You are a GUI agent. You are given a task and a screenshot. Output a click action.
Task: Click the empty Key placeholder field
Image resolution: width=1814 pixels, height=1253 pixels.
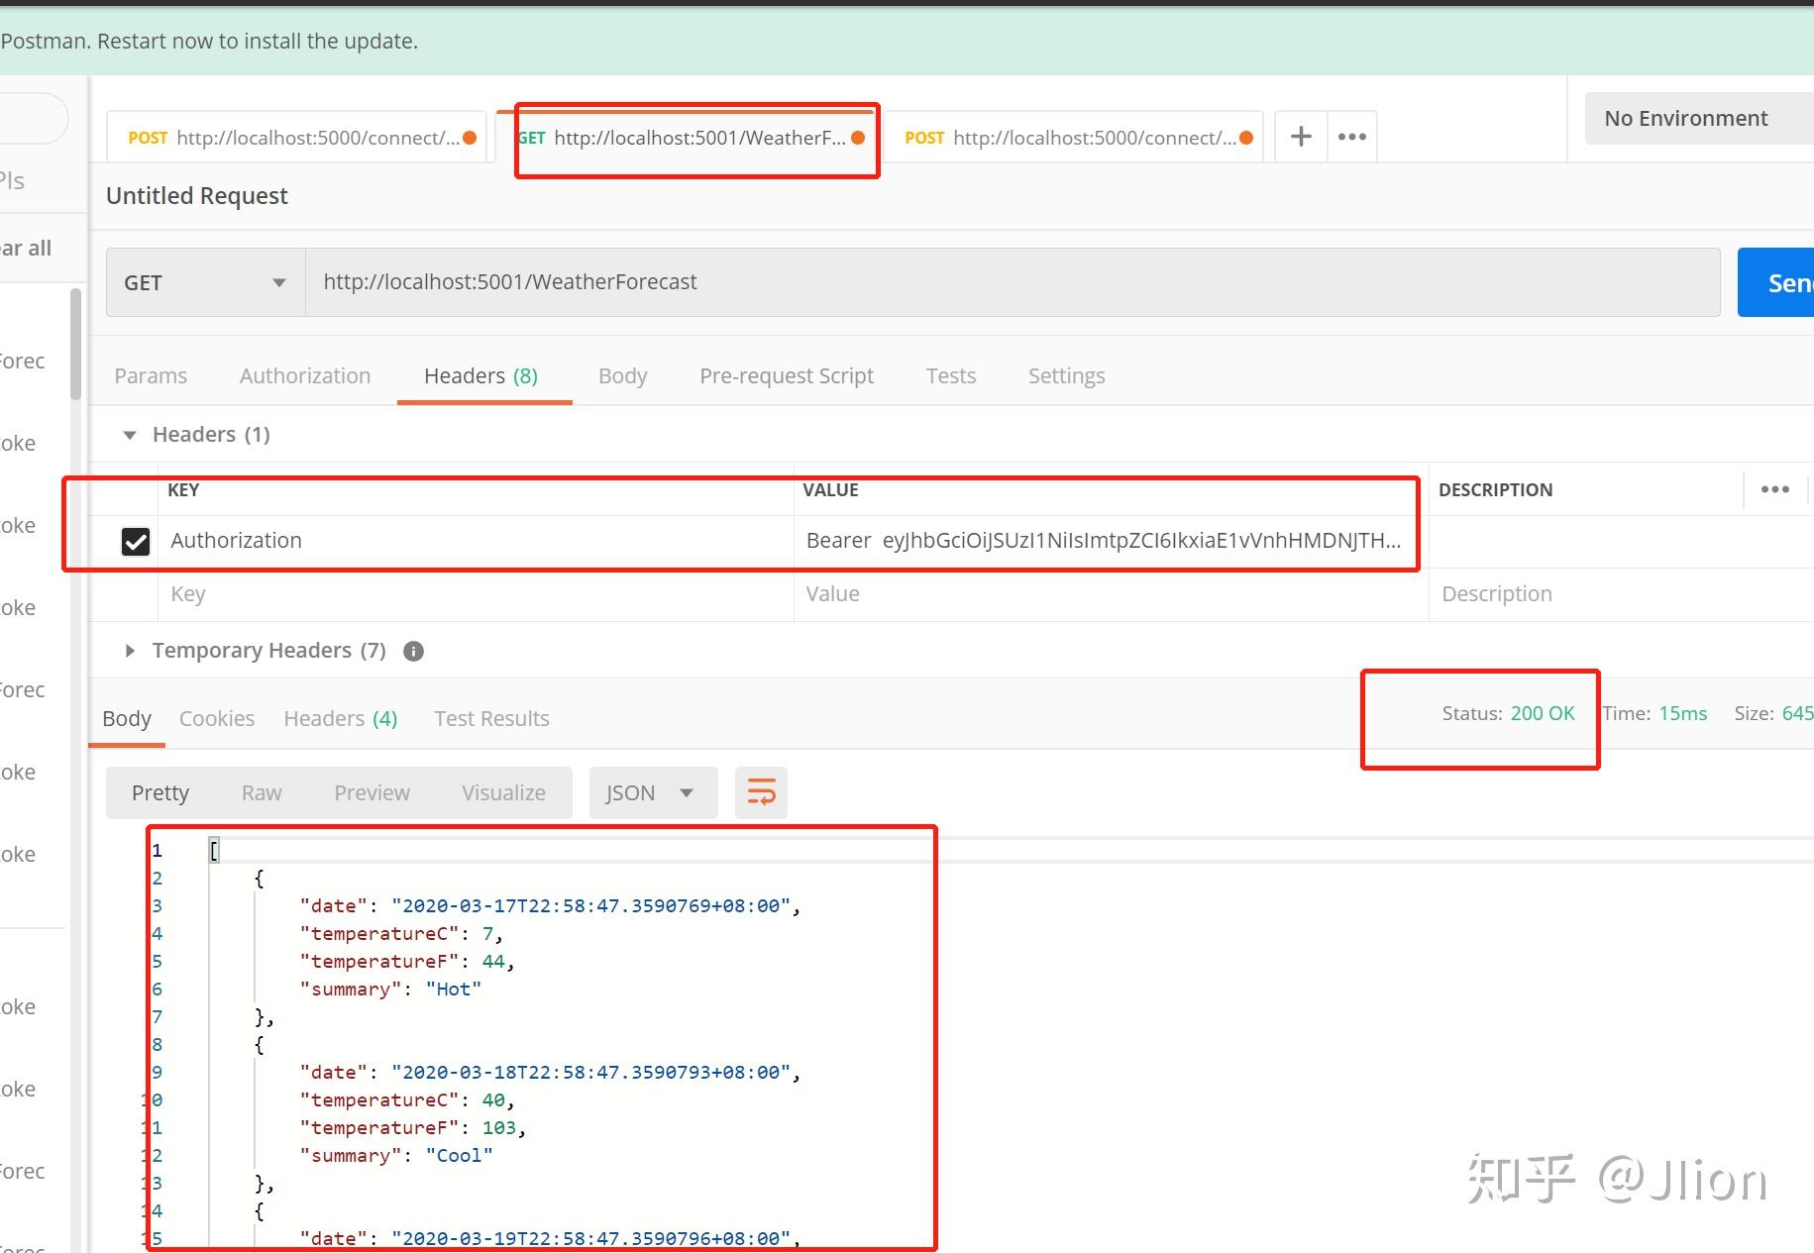coord(476,594)
